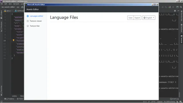Click the 2 spaces indent status entry
This screenshot has width=183, height=103.
click(160, 102)
